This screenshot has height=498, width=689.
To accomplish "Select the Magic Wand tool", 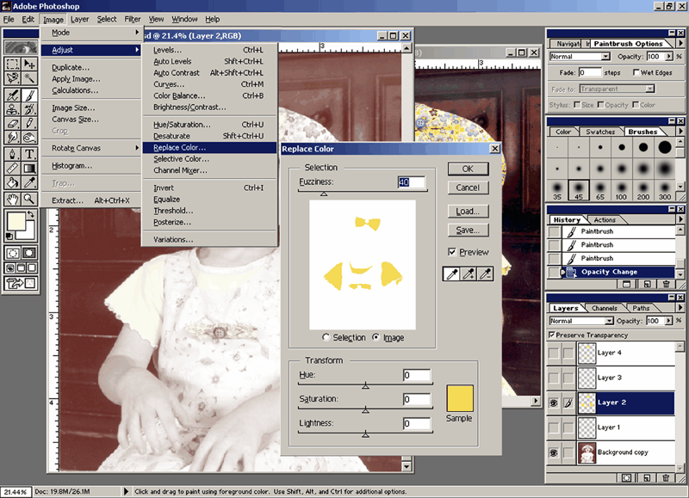I will (30, 79).
